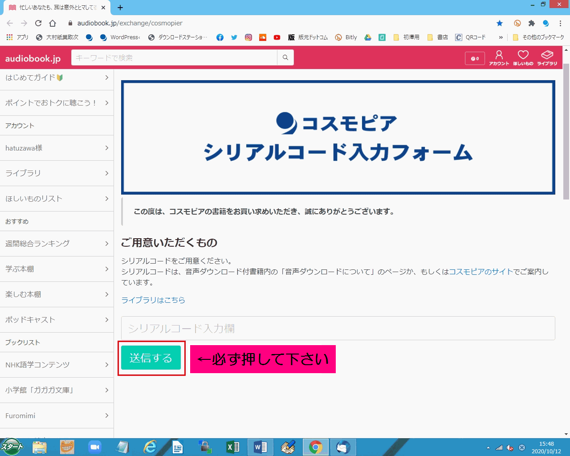
Task: Open Bitly bookmark
Action: pos(346,37)
